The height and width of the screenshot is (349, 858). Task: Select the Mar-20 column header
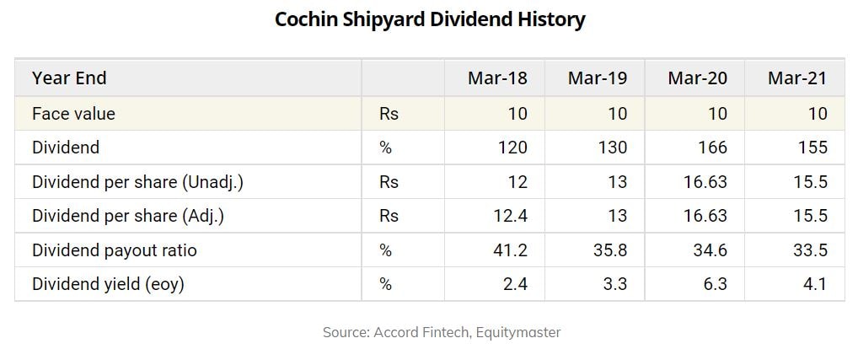point(697,79)
